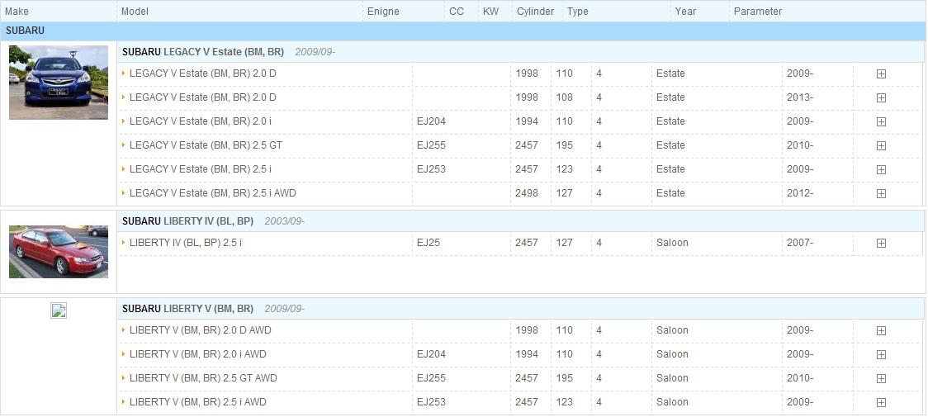The image size is (928, 417).
Task: Click 2007- year in Liberty IV row
Action: (799, 242)
